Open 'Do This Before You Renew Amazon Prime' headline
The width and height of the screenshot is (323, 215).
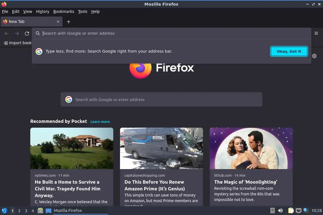pyautogui.click(x=154, y=185)
